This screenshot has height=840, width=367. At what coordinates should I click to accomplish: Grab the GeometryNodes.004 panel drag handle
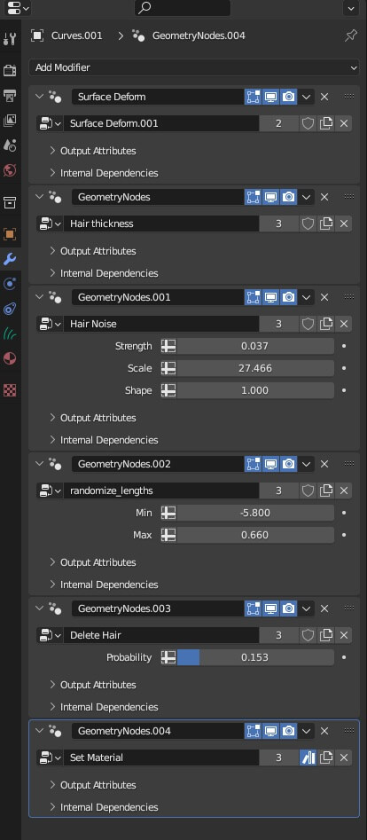coord(349,730)
